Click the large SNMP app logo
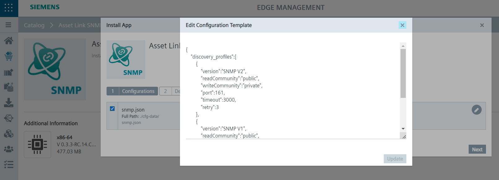This screenshot has width=499, height=180. pos(55,69)
